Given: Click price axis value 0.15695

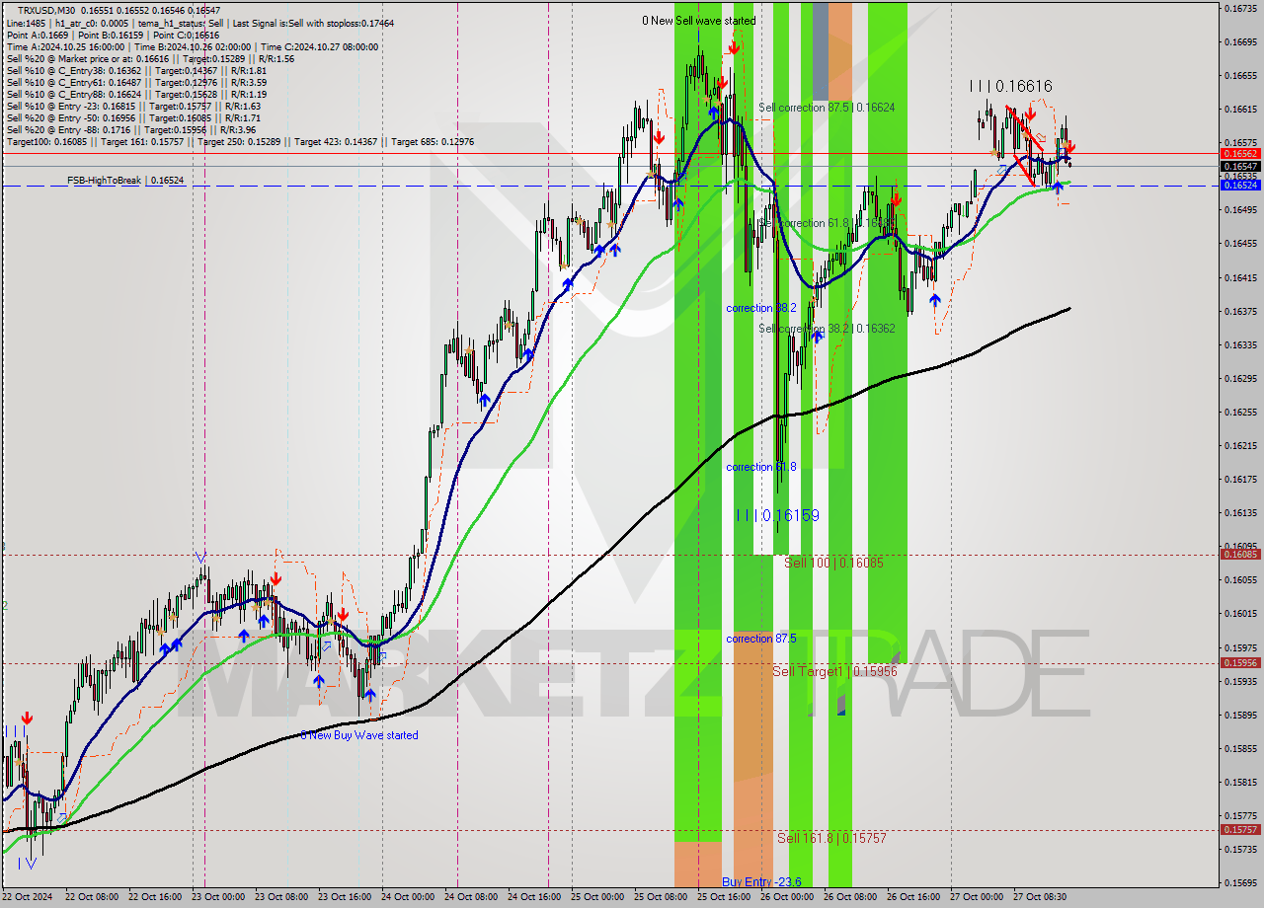Looking at the screenshot, I should point(1240,883).
